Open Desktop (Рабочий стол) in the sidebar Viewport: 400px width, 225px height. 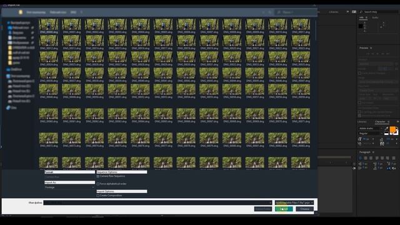21,27
